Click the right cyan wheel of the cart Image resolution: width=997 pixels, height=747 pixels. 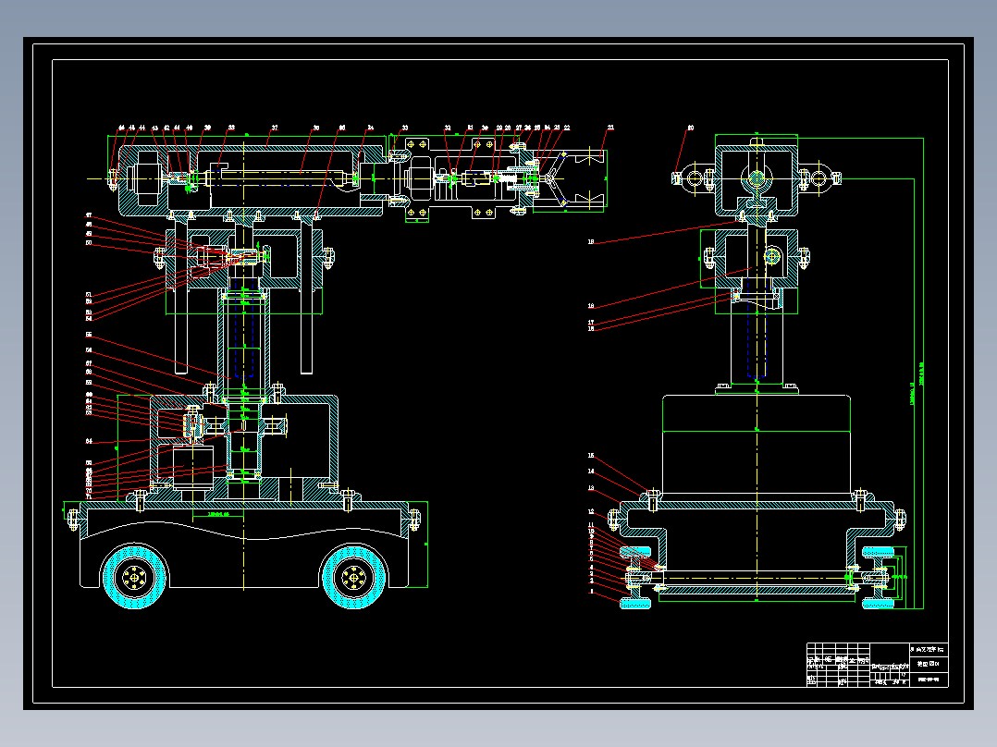click(x=353, y=577)
